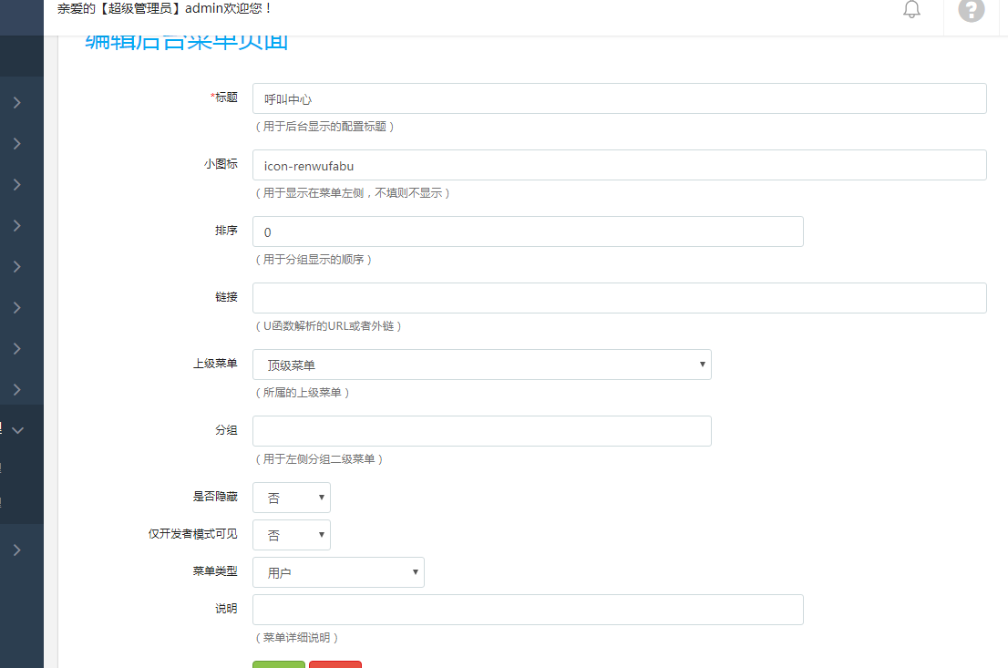This screenshot has width=1008, height=668.
Task: Click the 排序 input showing 0
Action: (x=527, y=231)
